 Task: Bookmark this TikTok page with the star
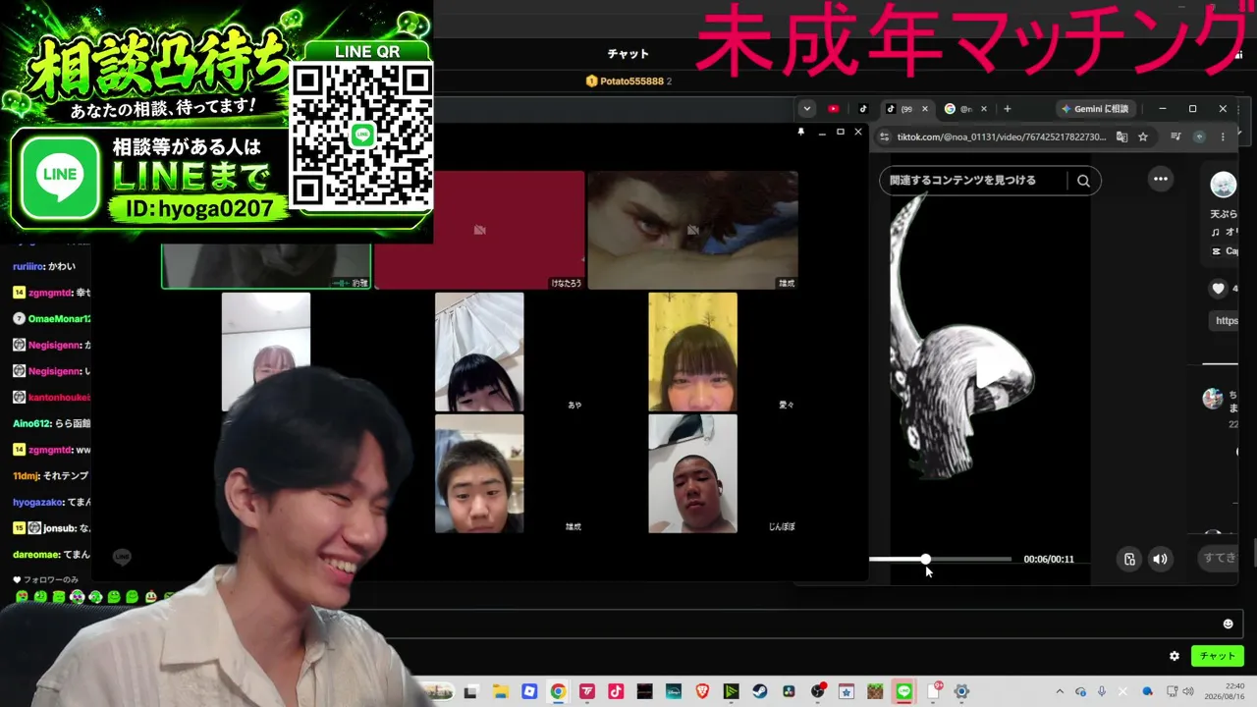click(1143, 137)
